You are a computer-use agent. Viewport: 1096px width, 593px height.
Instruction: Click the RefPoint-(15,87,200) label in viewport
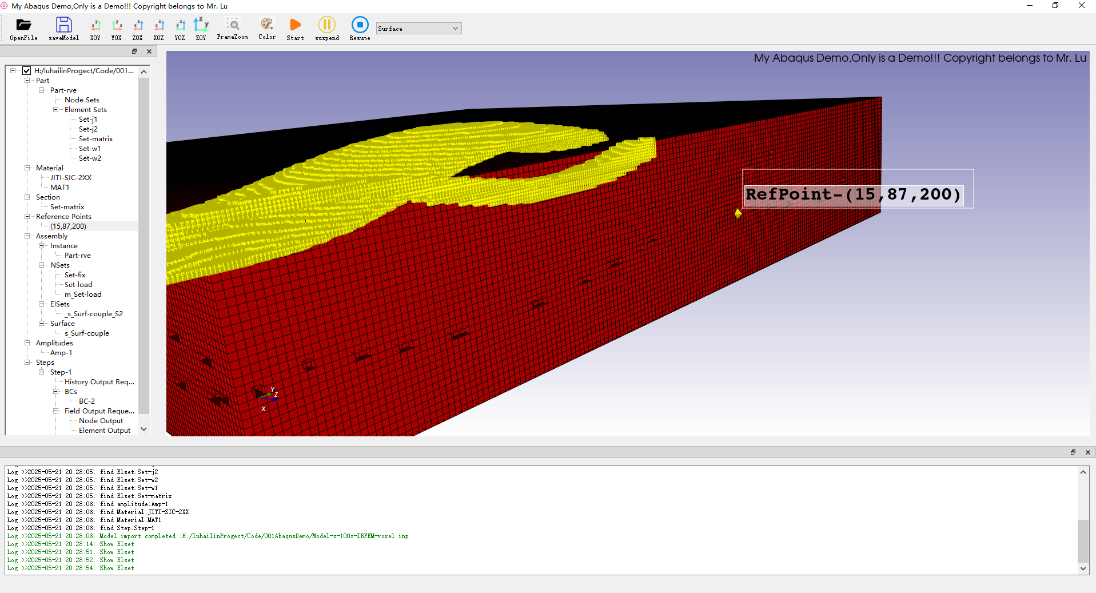(853, 194)
